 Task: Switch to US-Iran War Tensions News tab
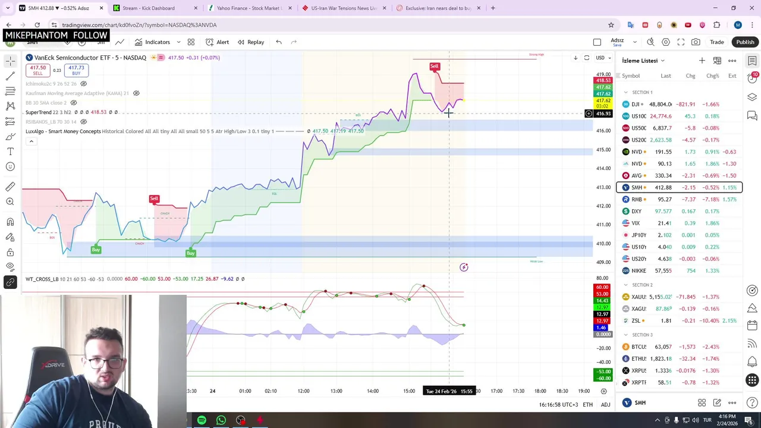coord(344,8)
